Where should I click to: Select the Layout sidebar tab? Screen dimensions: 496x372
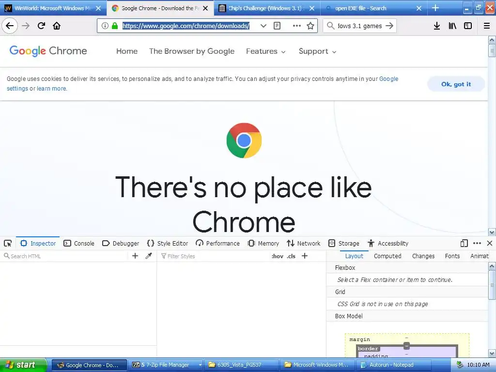[x=354, y=256]
